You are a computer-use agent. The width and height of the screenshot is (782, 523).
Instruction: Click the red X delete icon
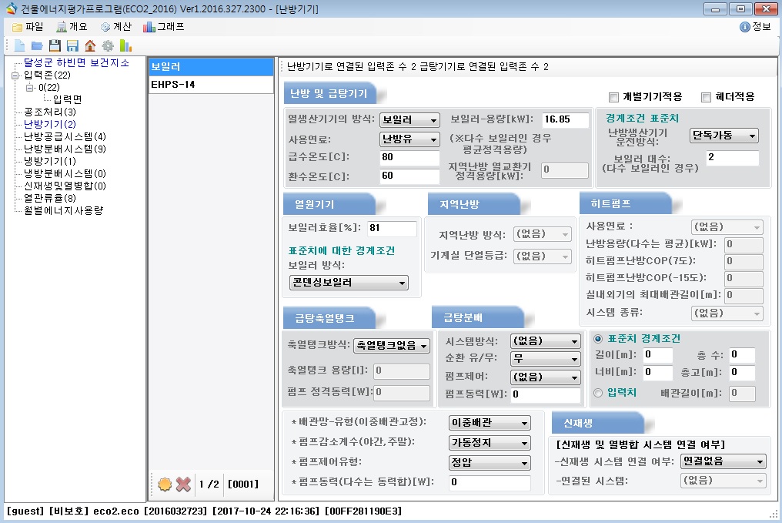(183, 484)
